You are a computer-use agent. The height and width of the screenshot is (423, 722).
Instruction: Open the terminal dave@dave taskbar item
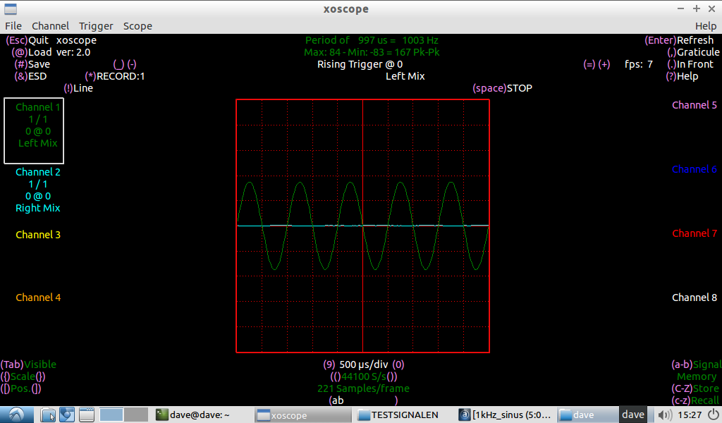[192, 415]
